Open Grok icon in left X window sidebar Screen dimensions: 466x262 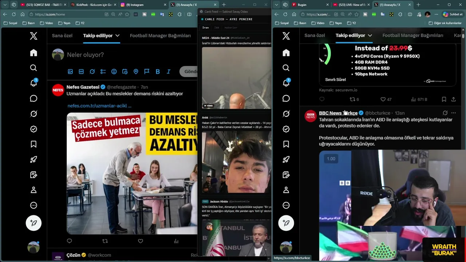[33, 114]
